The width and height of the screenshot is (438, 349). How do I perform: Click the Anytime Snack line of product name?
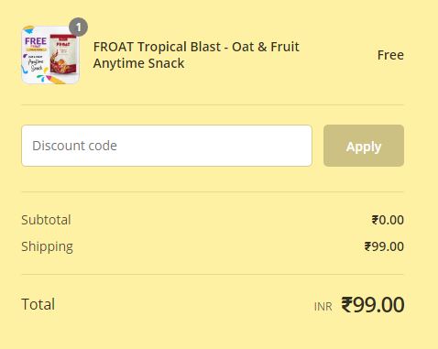pos(138,63)
